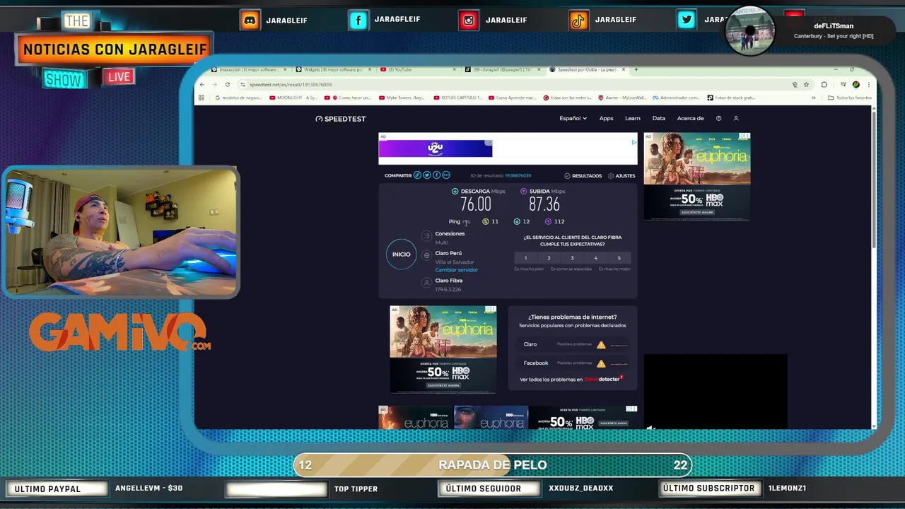The height and width of the screenshot is (509, 905).
Task: Click the idle ping icon showing 11
Action: point(486,221)
